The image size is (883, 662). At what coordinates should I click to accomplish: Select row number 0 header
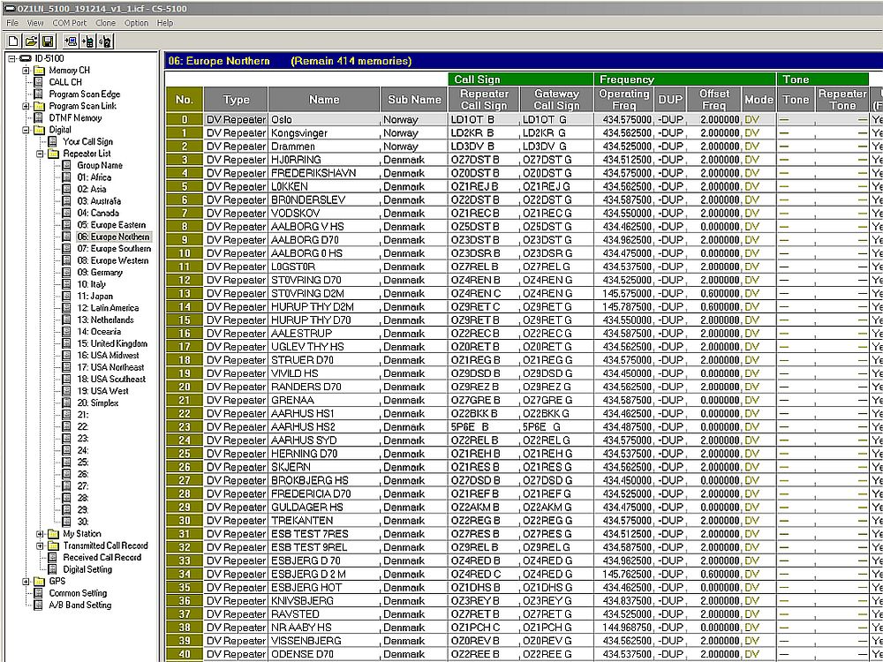click(x=185, y=120)
